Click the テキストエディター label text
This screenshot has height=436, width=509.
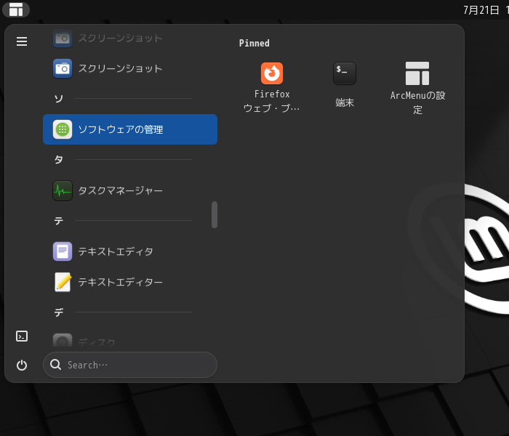[121, 282]
